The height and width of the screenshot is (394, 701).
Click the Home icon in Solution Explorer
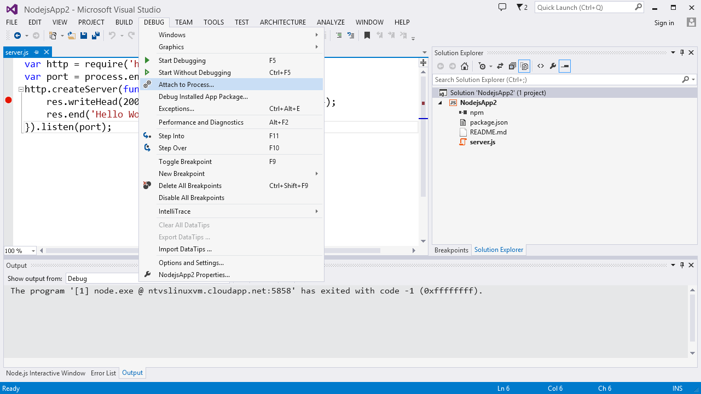click(x=464, y=66)
